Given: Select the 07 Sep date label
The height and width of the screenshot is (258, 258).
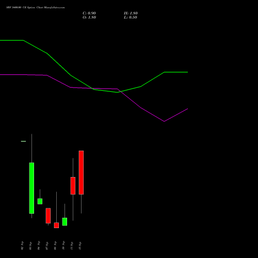Looking at the screenshot, I should pos(47,246).
